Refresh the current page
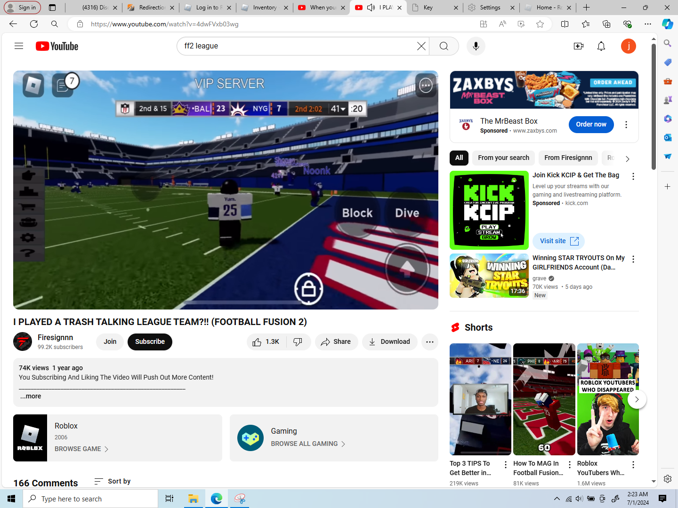678x508 pixels. [x=34, y=24]
